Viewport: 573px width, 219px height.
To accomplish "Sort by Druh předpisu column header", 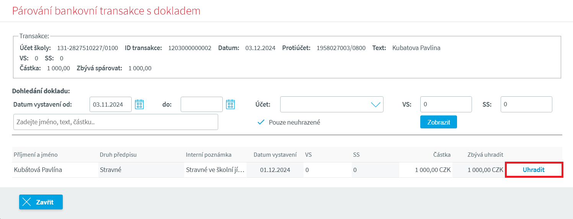I will click(118, 155).
